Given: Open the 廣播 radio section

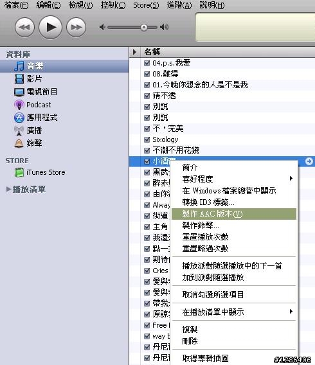Looking at the screenshot, I should [28, 130].
